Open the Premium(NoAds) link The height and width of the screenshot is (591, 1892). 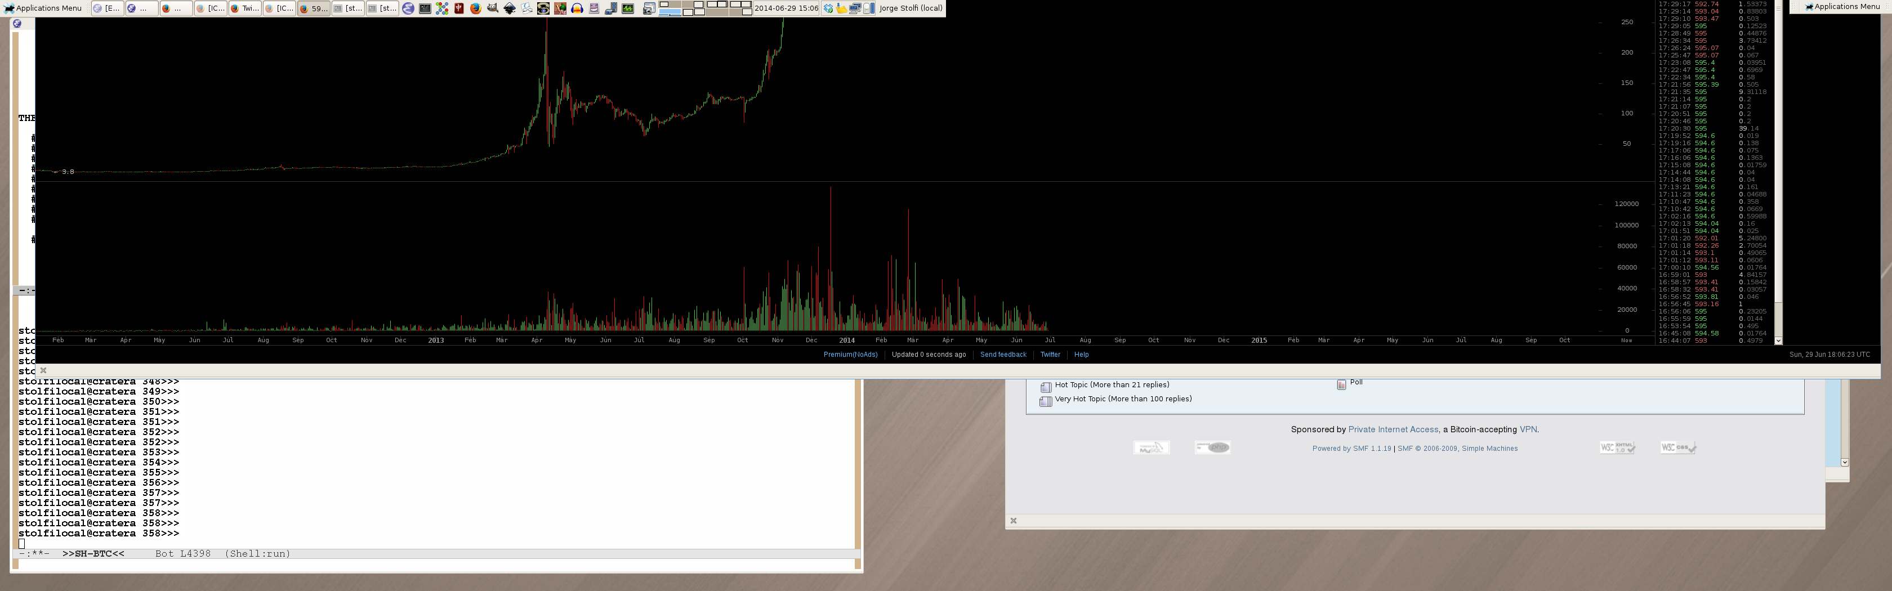(850, 355)
